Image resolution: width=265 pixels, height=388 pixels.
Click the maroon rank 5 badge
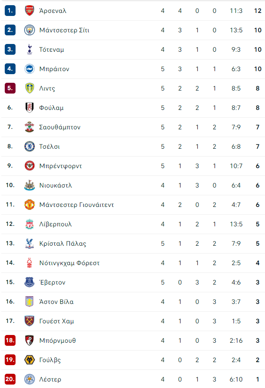(10, 88)
